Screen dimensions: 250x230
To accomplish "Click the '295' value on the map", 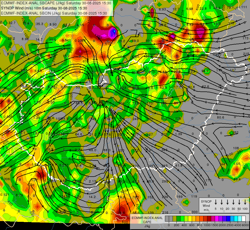I will click(165, 181).
